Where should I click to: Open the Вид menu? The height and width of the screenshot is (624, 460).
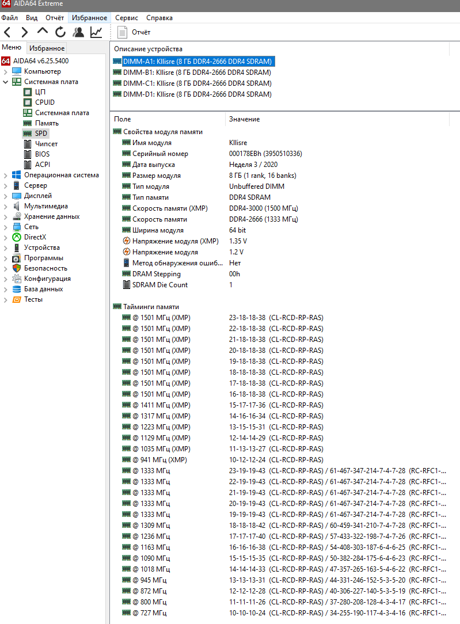click(x=32, y=18)
